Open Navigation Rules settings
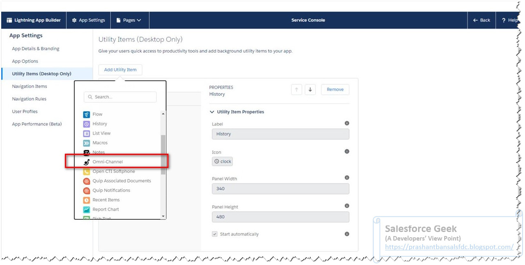Viewport: 525px width, 265px height. point(29,99)
